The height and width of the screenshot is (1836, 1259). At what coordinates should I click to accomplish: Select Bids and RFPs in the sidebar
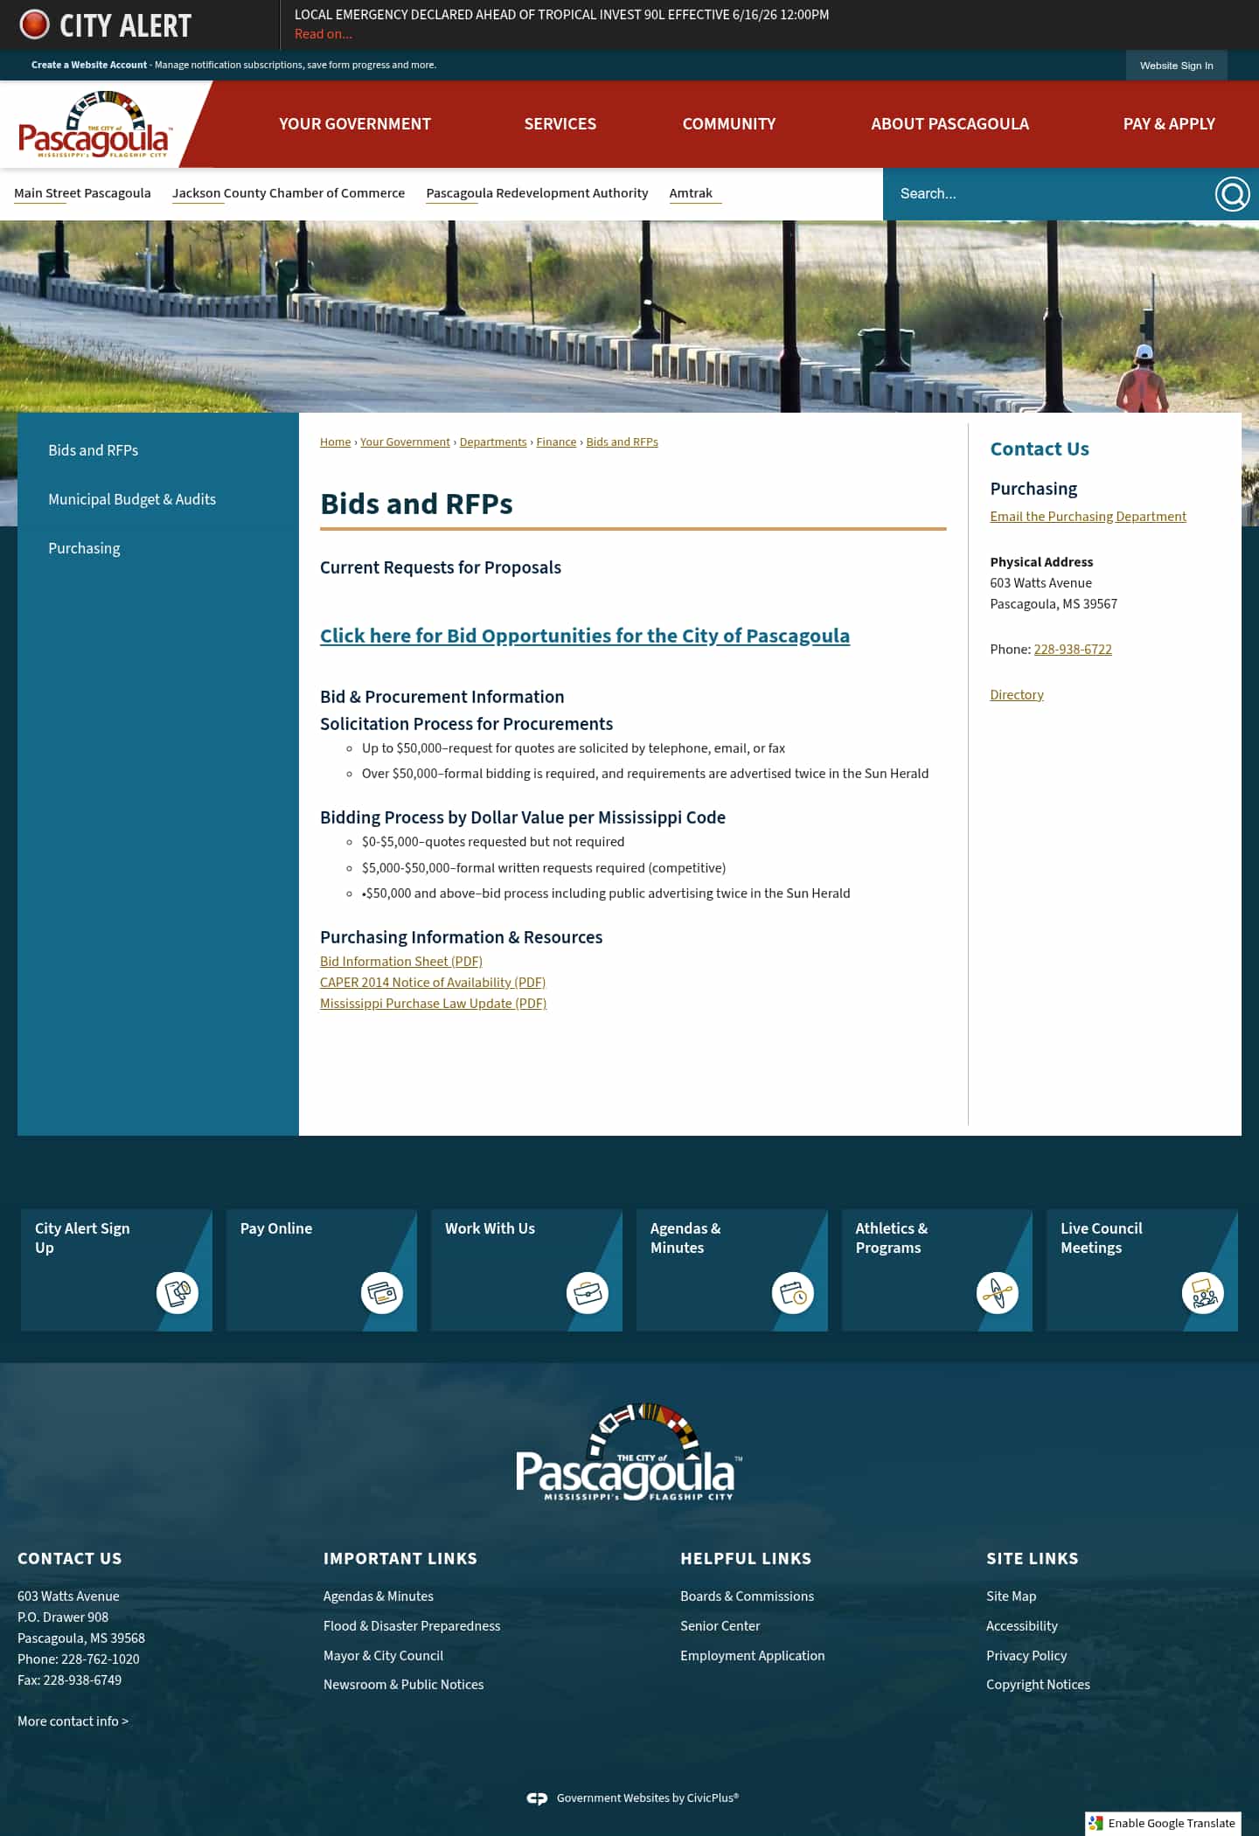[94, 450]
